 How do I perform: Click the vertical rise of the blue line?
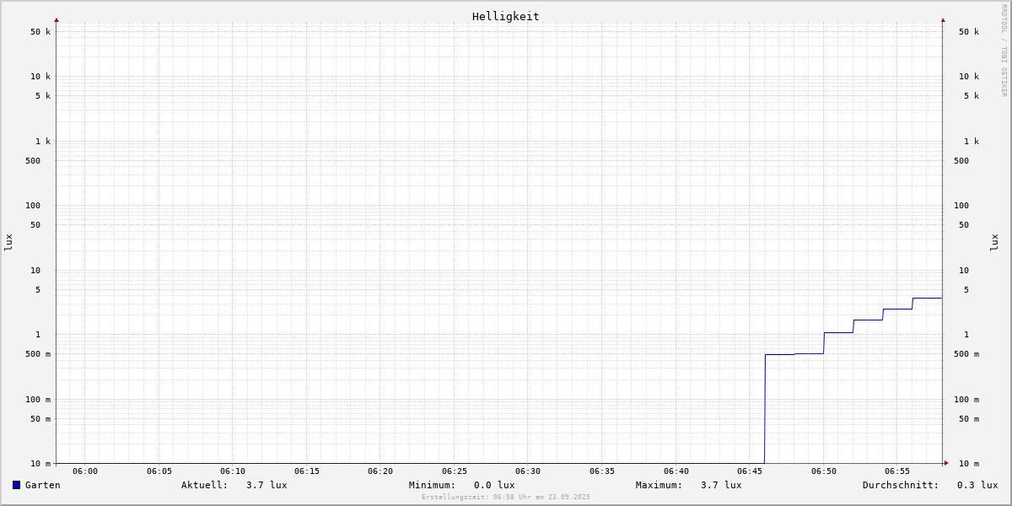click(x=765, y=409)
